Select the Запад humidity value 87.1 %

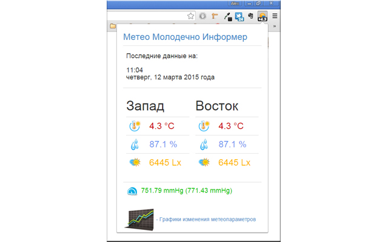point(163,144)
